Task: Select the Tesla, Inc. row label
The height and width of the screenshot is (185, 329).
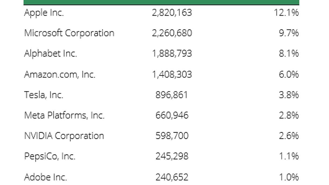Action: 44,95
